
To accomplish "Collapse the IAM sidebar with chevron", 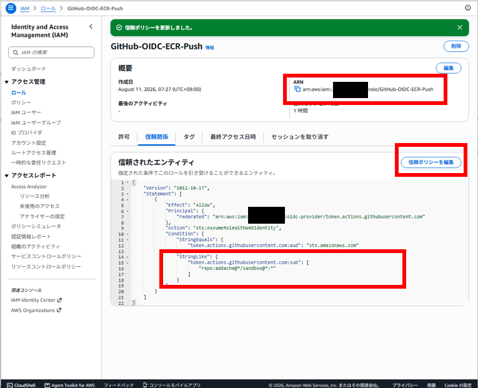I will tap(91, 27).
